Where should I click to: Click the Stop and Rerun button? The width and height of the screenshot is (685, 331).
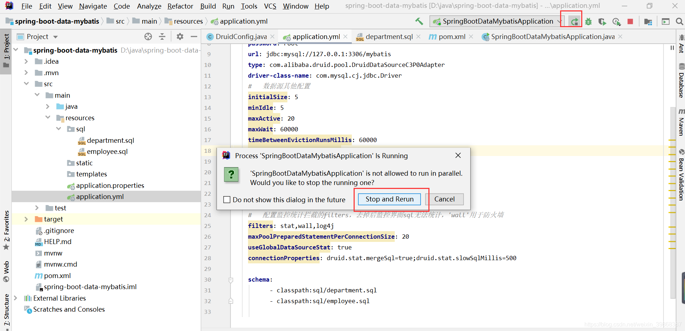pos(389,199)
